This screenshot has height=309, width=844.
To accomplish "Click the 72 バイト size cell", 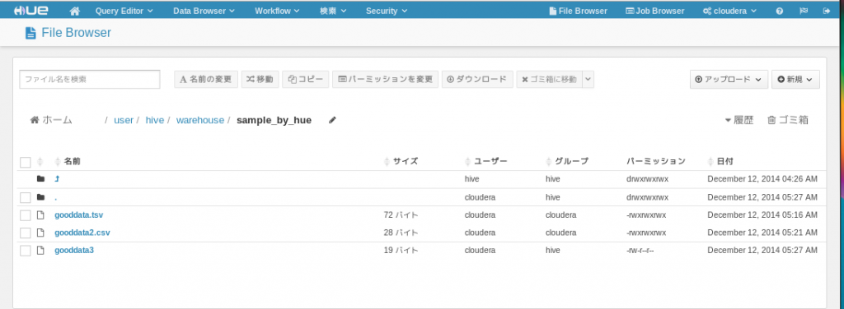I will (x=401, y=215).
